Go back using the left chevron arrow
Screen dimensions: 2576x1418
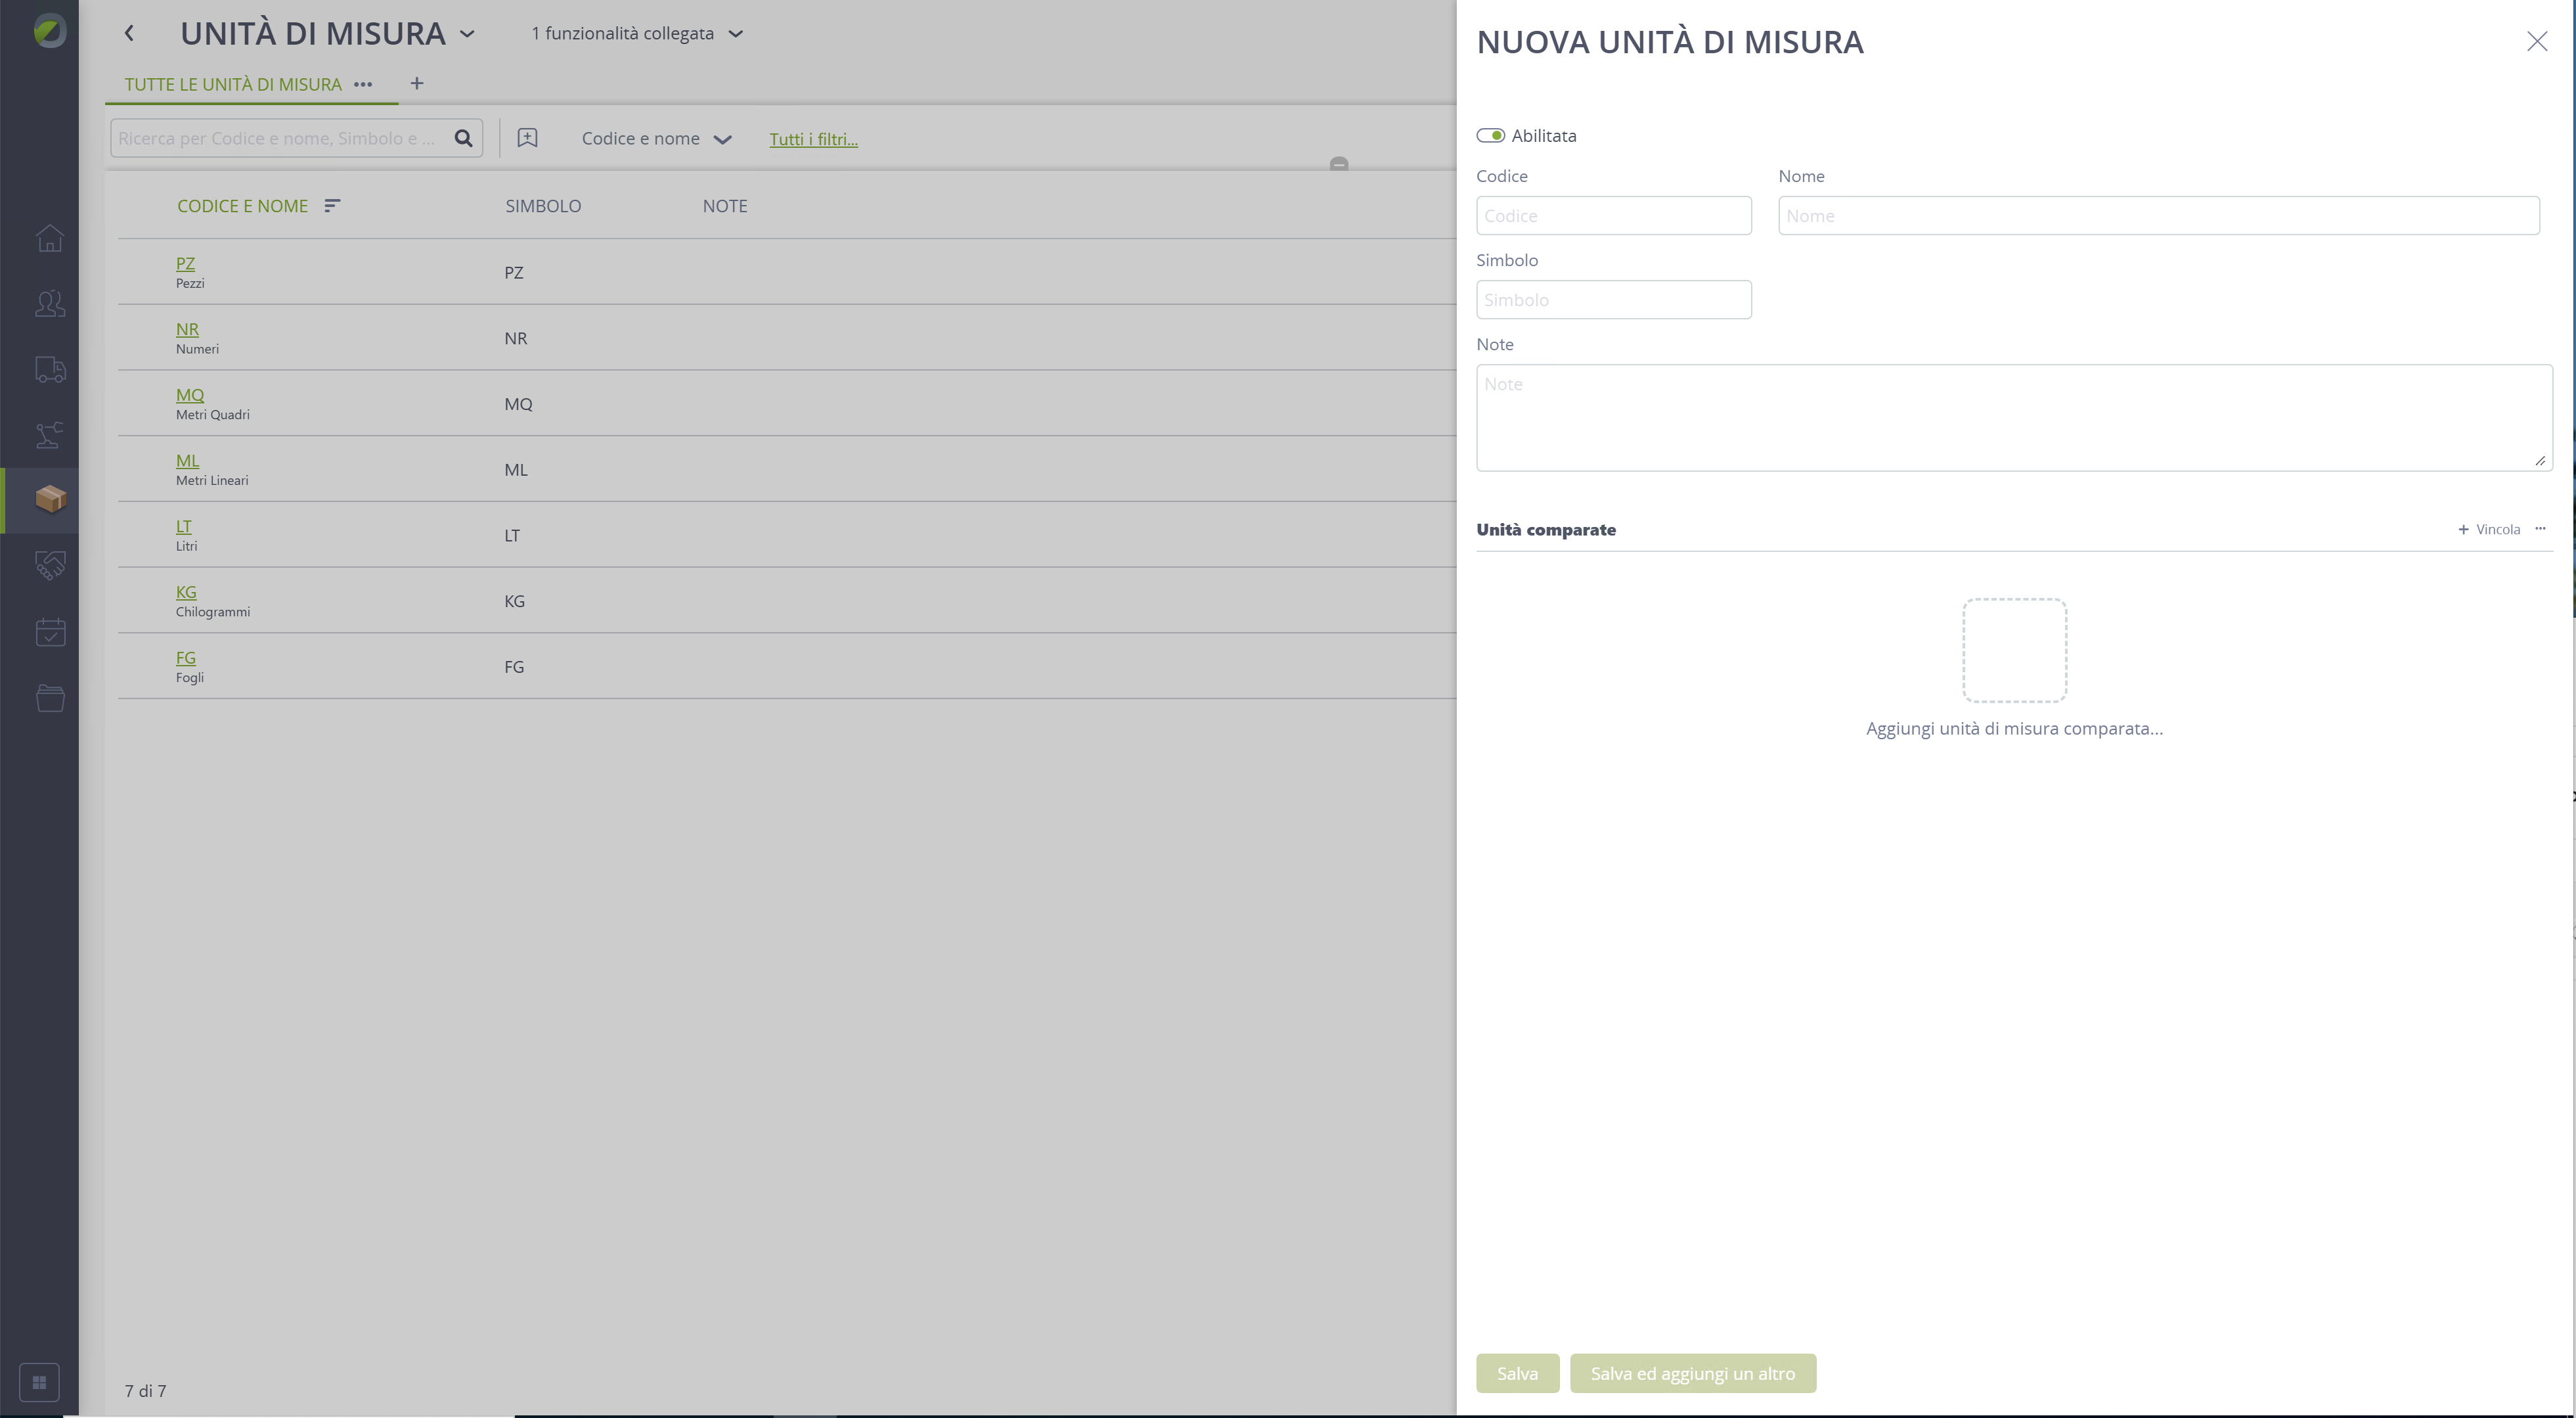pos(129,33)
